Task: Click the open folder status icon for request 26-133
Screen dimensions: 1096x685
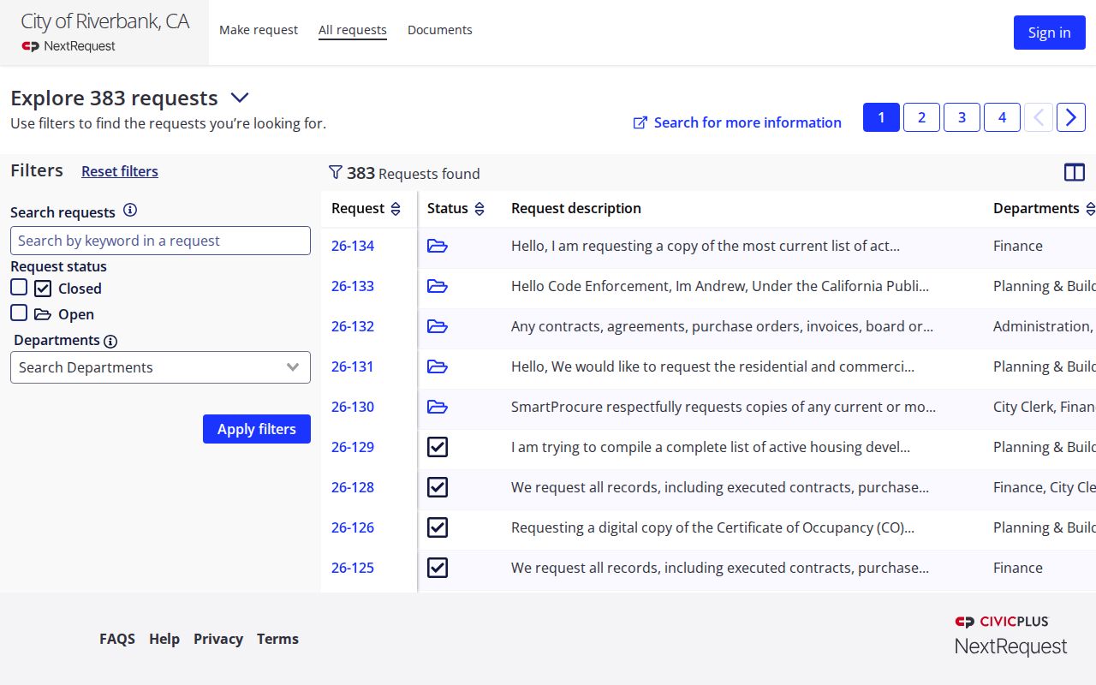Action: pos(438,286)
